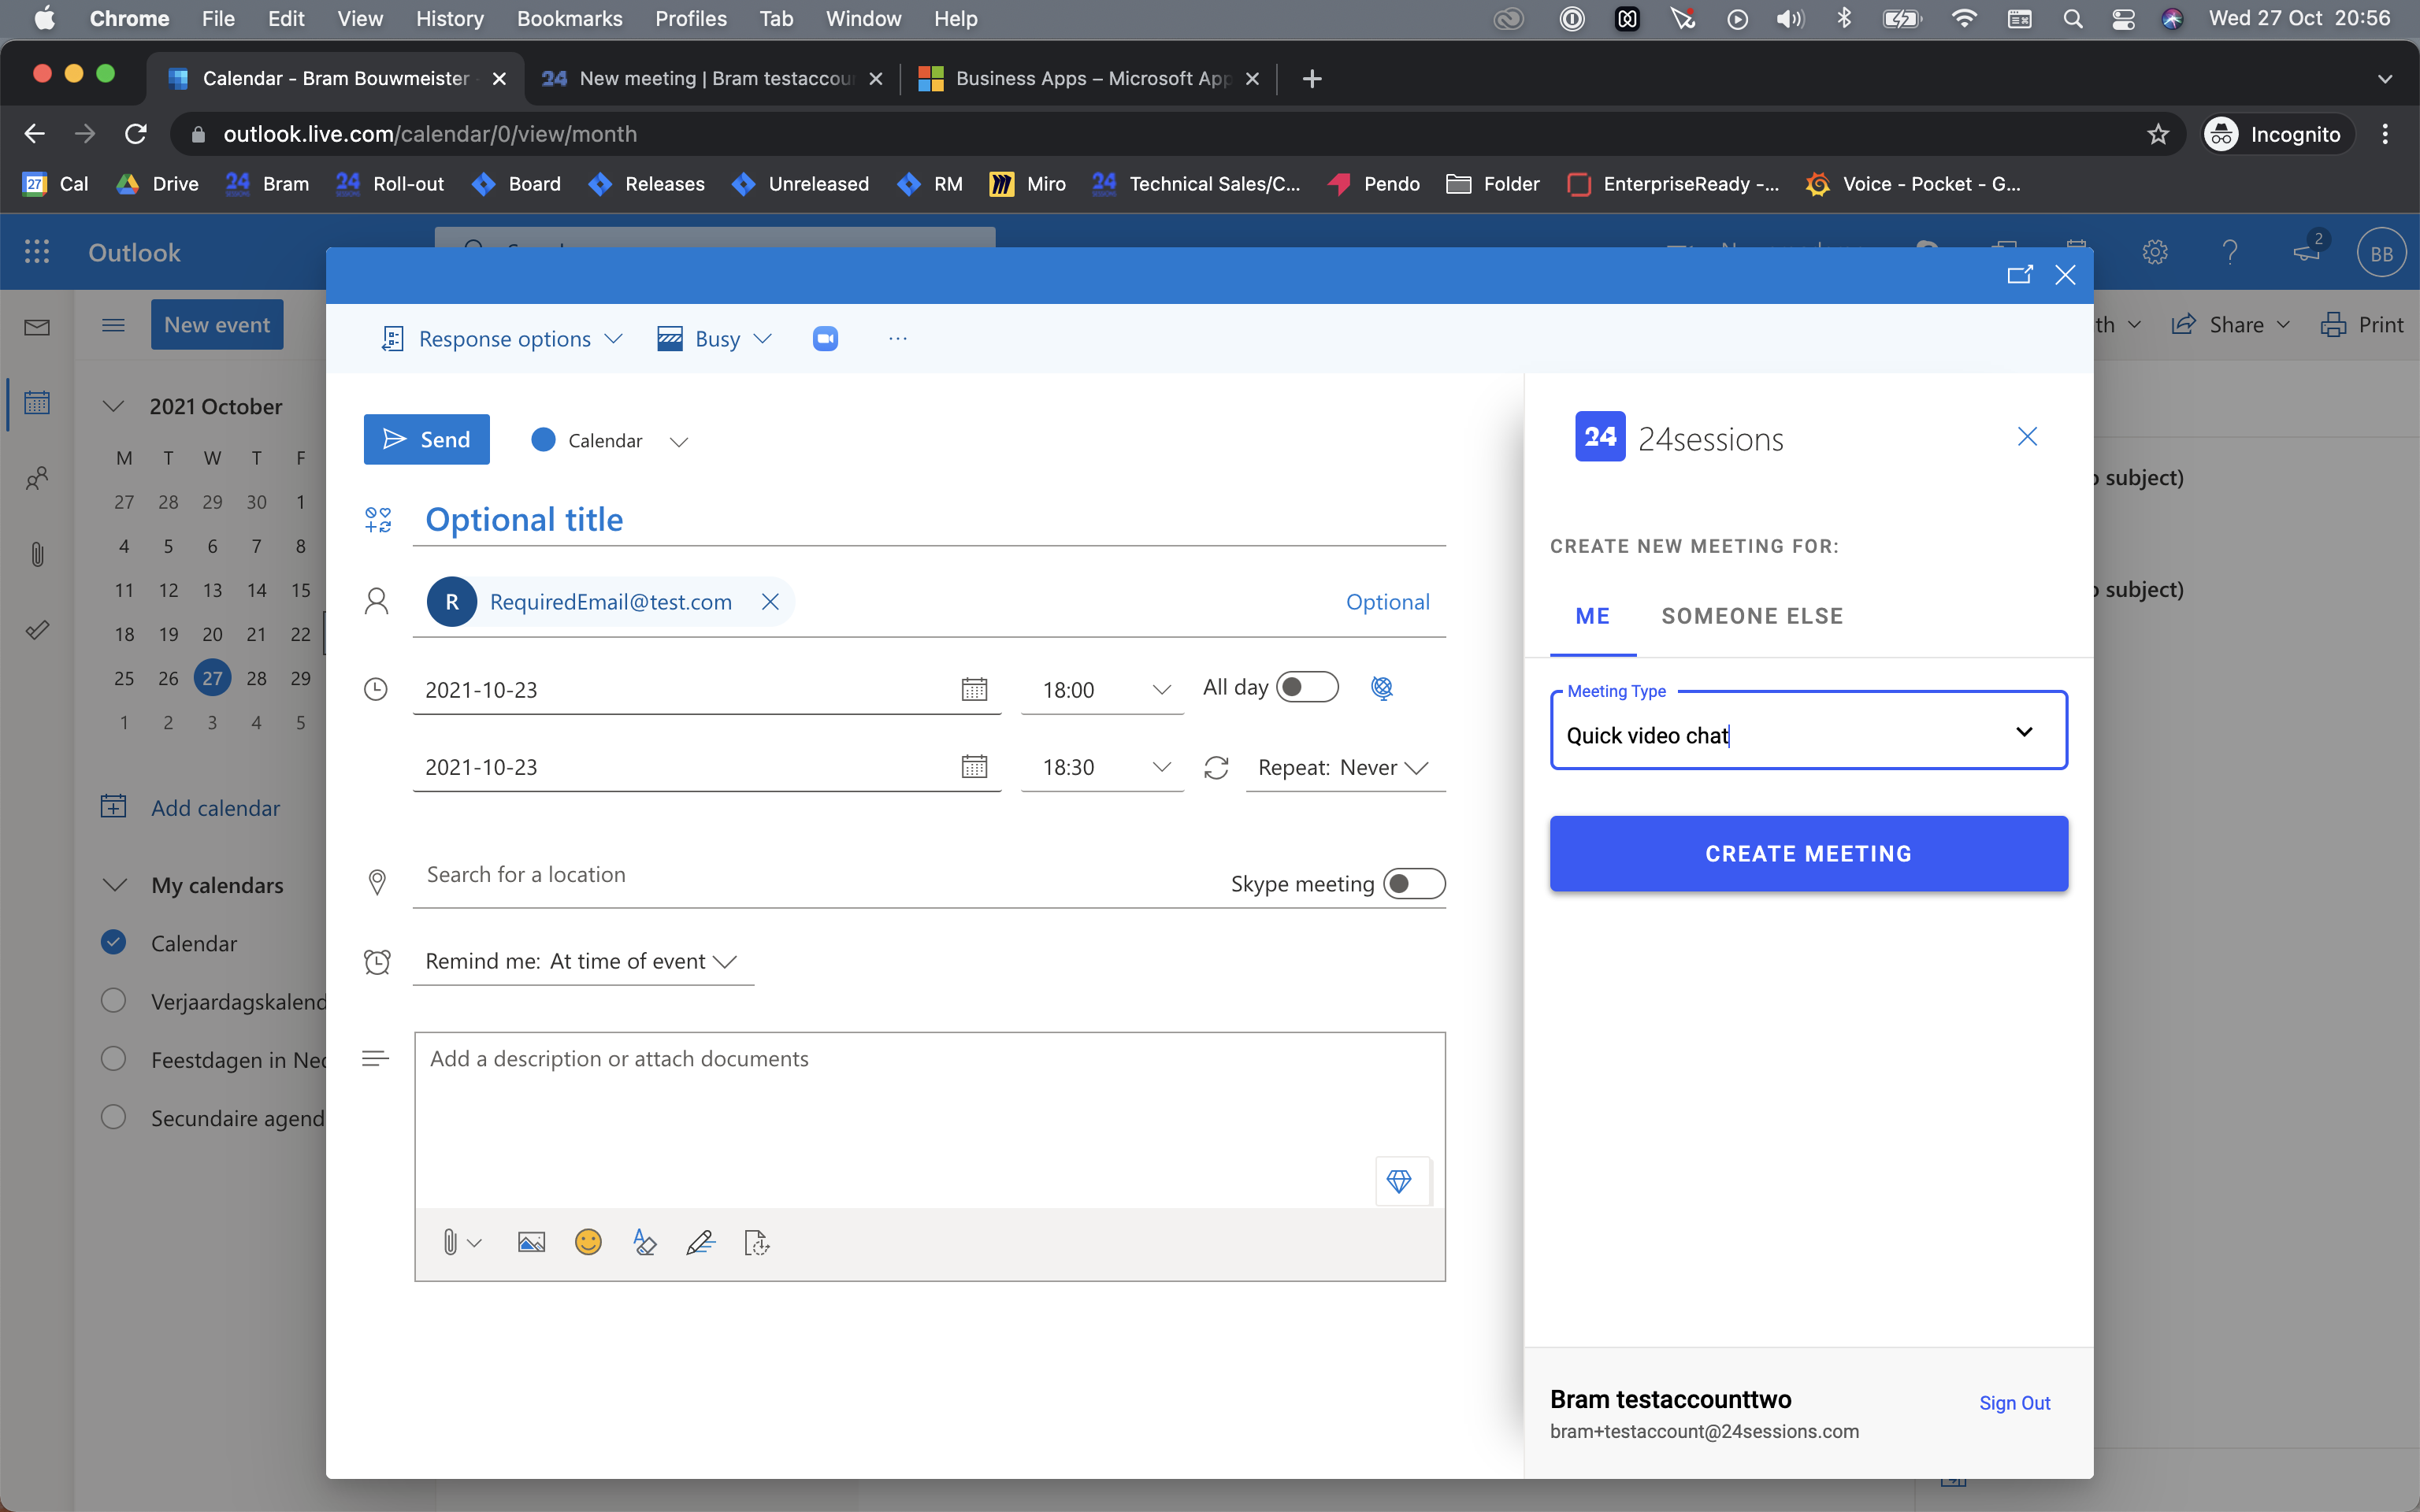The height and width of the screenshot is (1512, 2420).
Task: Open the three-dots more options menu
Action: pos(897,339)
